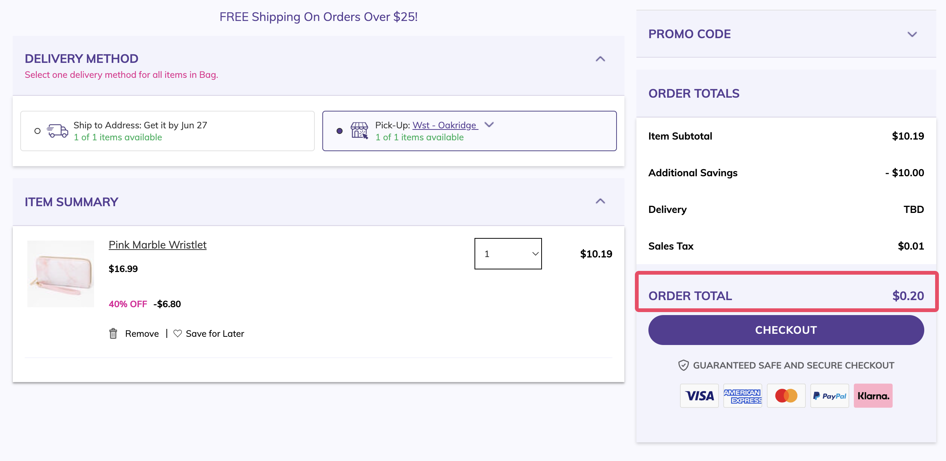Select the American Express payment icon
The width and height of the screenshot is (946, 461).
(x=742, y=396)
